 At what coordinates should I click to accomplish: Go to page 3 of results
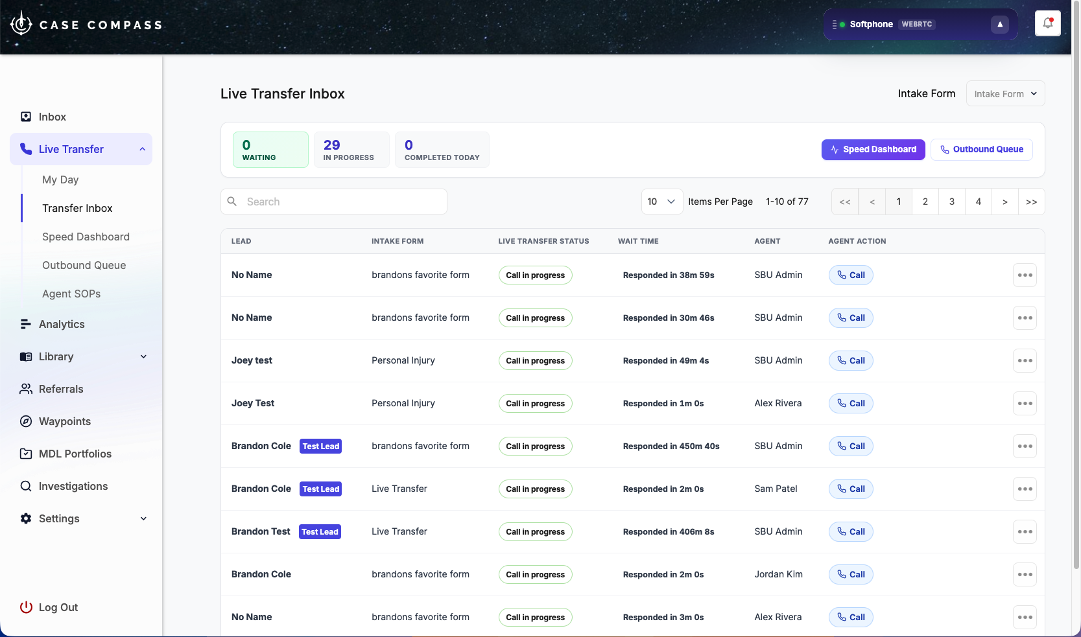pyautogui.click(x=951, y=202)
